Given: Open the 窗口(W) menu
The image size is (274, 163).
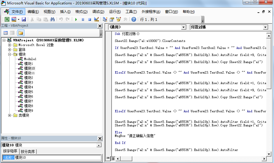Looking at the screenshot, I should (x=171, y=12).
